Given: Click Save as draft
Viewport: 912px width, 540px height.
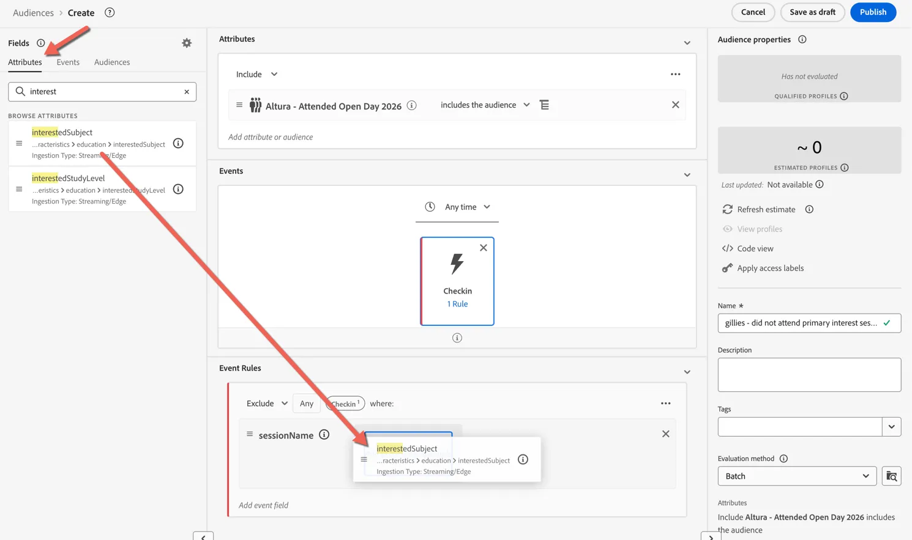Looking at the screenshot, I should [x=812, y=12].
